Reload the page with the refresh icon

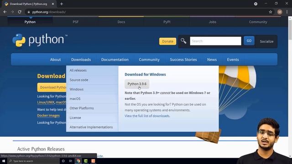[x=20, y=12]
